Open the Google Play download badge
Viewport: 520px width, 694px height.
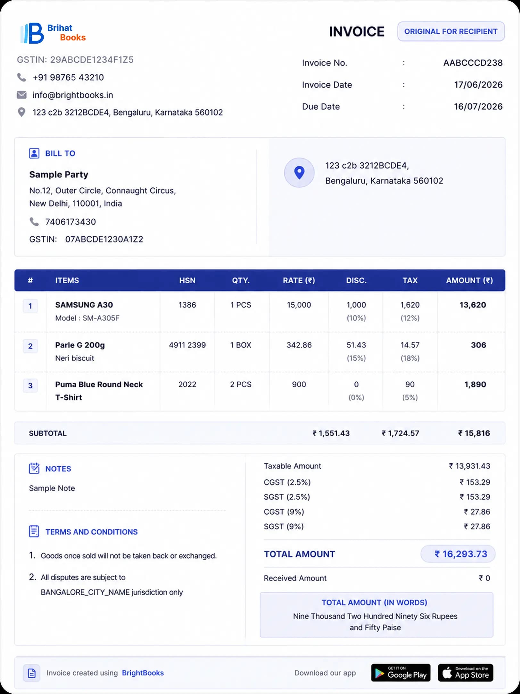(401, 673)
